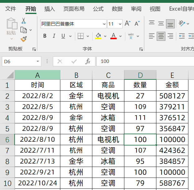The height and width of the screenshot is (190, 194).
Task: Toggle Underline formatting
Action: tap(63, 36)
